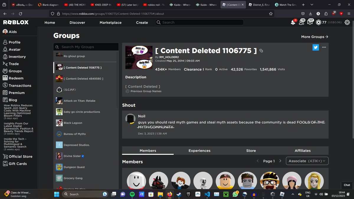Reload the page

20,14
